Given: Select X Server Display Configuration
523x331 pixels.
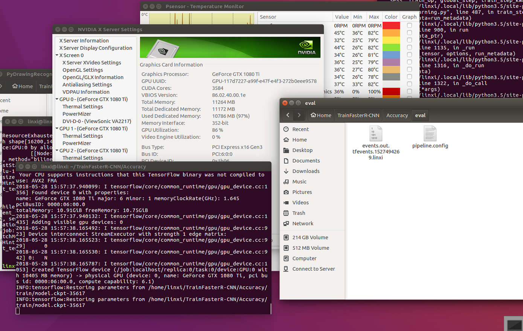Looking at the screenshot, I should tap(96, 48).
